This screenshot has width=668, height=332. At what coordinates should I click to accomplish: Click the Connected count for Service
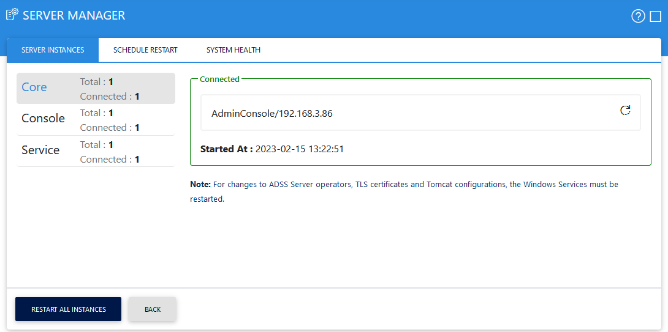(x=110, y=160)
